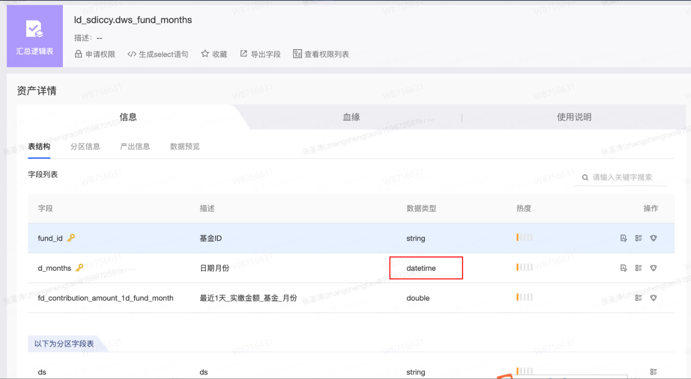Viewport: 691px width, 379px height.
Task: Click the shield icon on the d_months row
Action: coord(653,267)
